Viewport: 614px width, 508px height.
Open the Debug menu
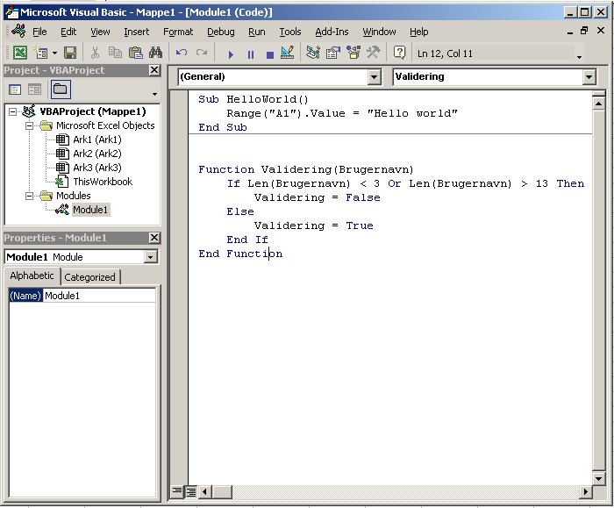pos(220,32)
